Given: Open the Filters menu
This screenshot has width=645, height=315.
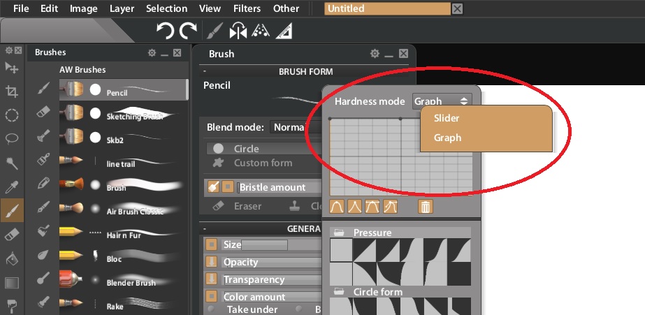Looking at the screenshot, I should [247, 8].
